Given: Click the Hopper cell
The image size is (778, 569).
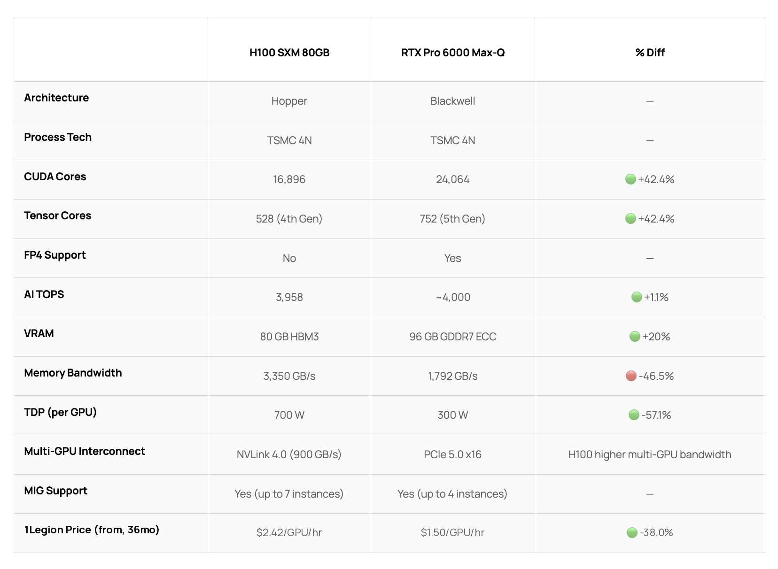Looking at the screenshot, I should coord(289,101).
